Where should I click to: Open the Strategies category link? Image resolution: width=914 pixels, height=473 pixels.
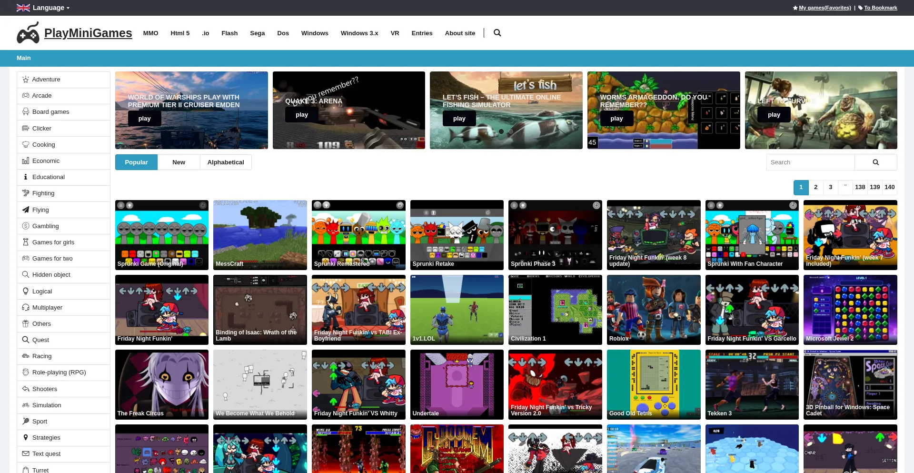click(x=46, y=438)
